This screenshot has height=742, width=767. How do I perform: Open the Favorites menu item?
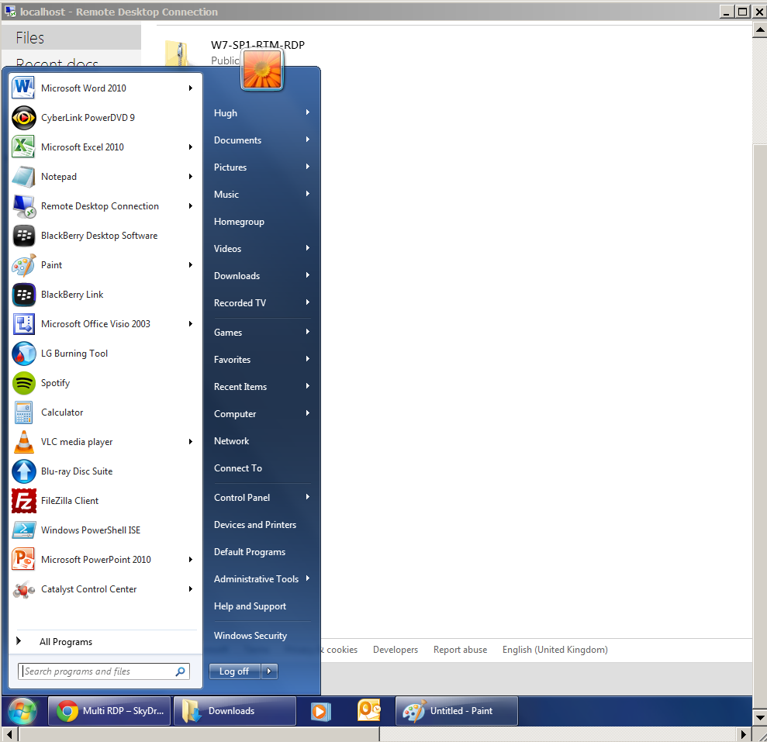262,360
